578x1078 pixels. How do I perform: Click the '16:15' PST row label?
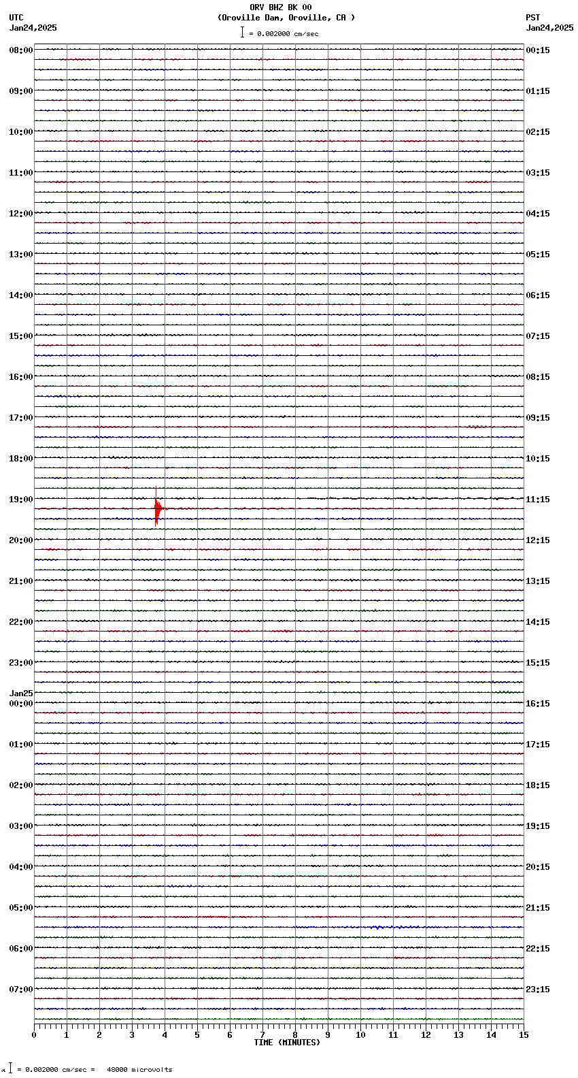pos(538,704)
